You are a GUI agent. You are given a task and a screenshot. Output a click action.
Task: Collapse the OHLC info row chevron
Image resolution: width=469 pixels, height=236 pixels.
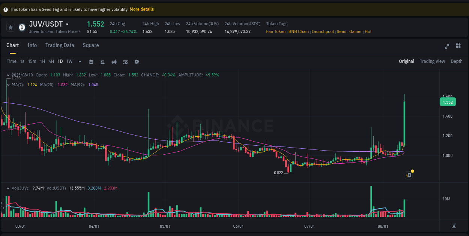[8, 75]
